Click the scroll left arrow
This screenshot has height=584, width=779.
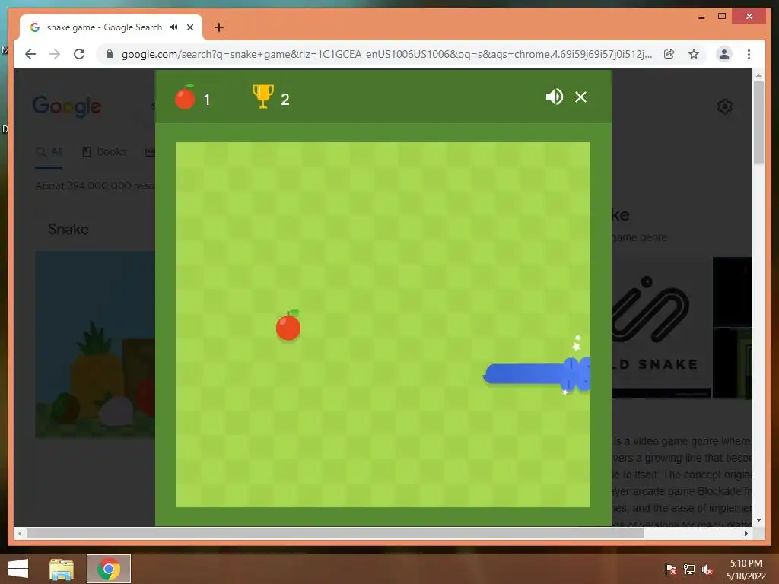(20, 533)
